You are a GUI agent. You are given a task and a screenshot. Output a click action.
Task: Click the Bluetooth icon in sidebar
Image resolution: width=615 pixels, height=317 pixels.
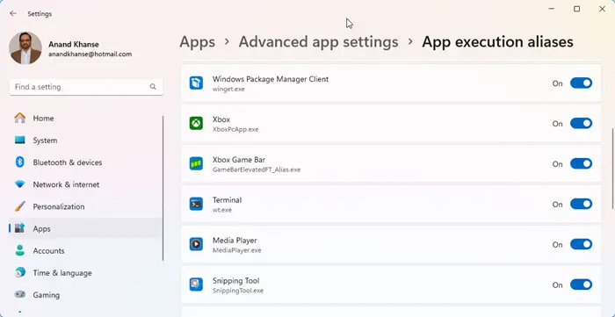pos(19,162)
